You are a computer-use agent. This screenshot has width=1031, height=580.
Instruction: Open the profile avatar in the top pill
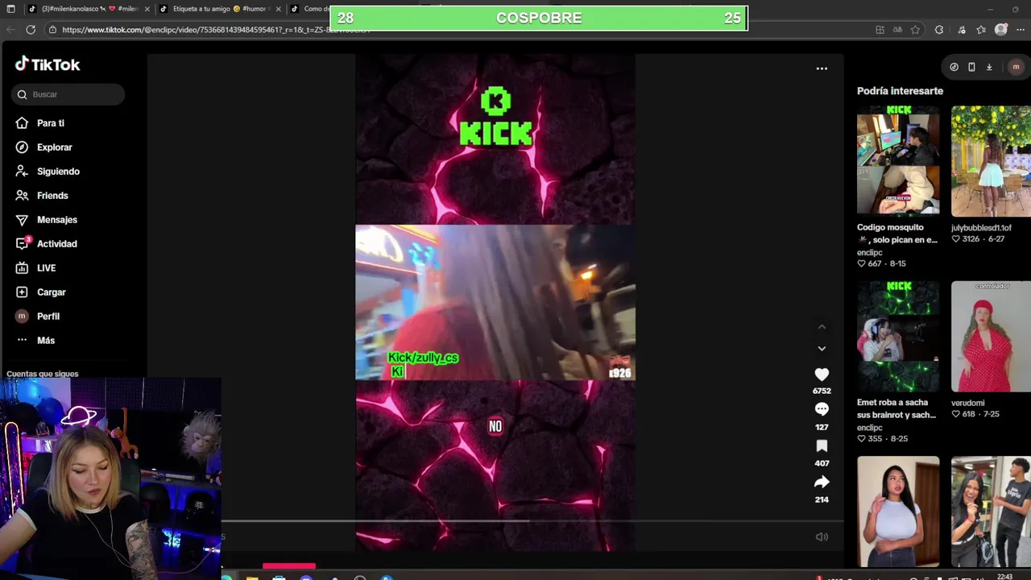1015,68
